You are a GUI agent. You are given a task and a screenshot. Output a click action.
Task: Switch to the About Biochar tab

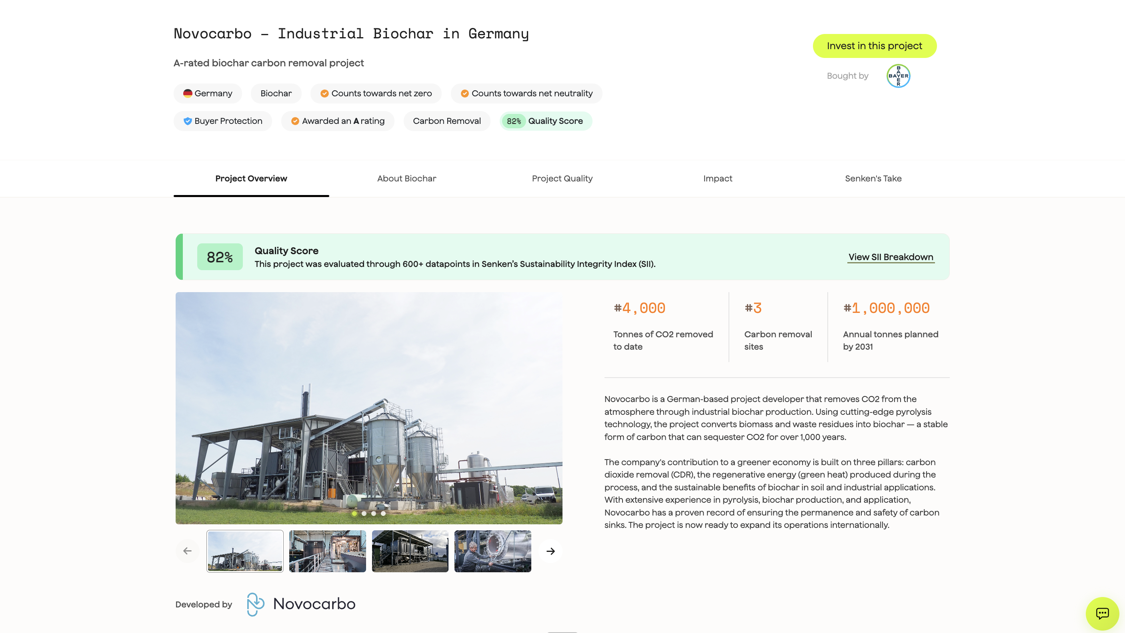pos(406,178)
